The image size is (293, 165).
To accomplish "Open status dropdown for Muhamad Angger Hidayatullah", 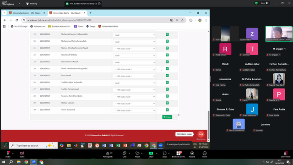I will 134,35.
